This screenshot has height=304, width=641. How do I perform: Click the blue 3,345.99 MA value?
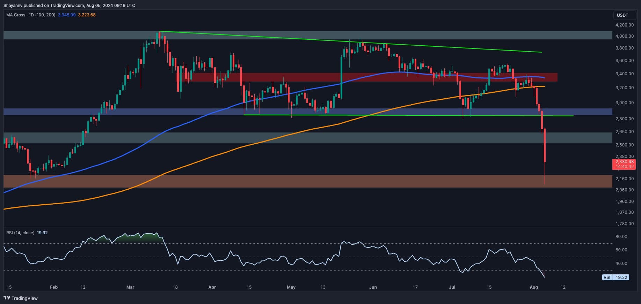[x=67, y=15]
